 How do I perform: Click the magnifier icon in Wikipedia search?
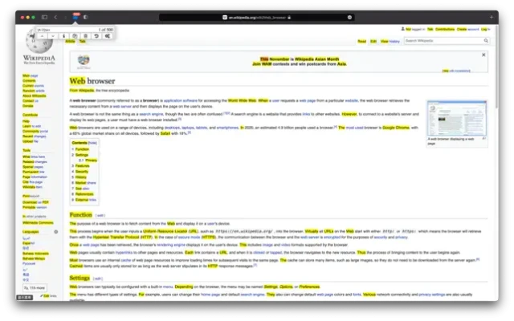click(486, 41)
